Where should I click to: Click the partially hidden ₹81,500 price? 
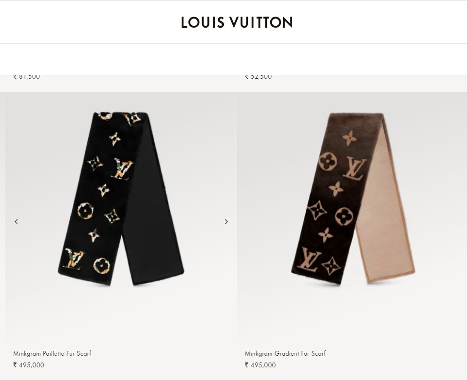click(26, 77)
